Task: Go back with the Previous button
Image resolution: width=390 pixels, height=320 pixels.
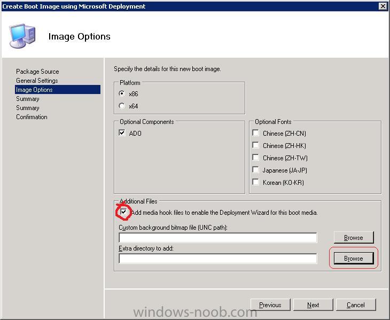Action: coord(270,305)
